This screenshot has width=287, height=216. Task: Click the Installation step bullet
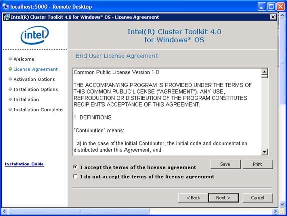pos(10,99)
